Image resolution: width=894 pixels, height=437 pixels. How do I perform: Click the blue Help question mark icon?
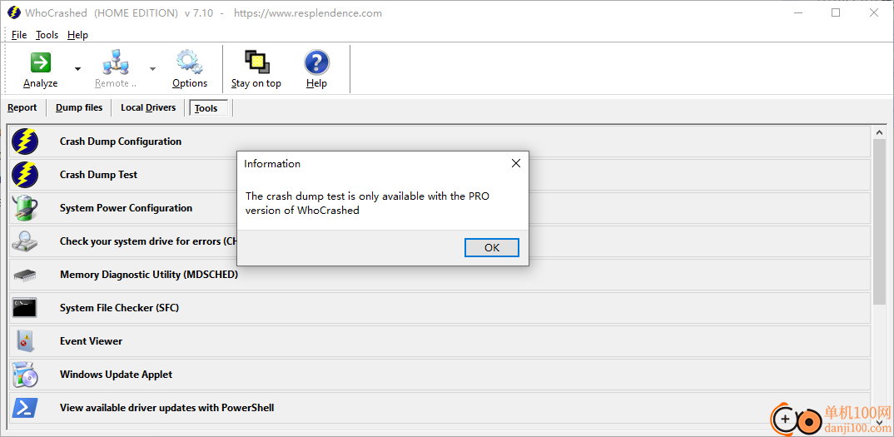pos(316,62)
